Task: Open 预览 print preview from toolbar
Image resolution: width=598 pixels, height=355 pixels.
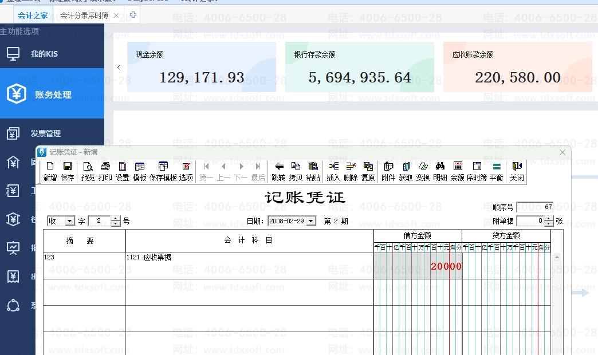Action: [88, 171]
